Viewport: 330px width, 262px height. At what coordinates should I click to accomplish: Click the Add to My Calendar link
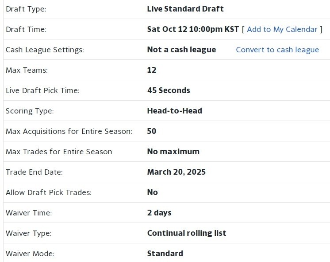(x=282, y=29)
